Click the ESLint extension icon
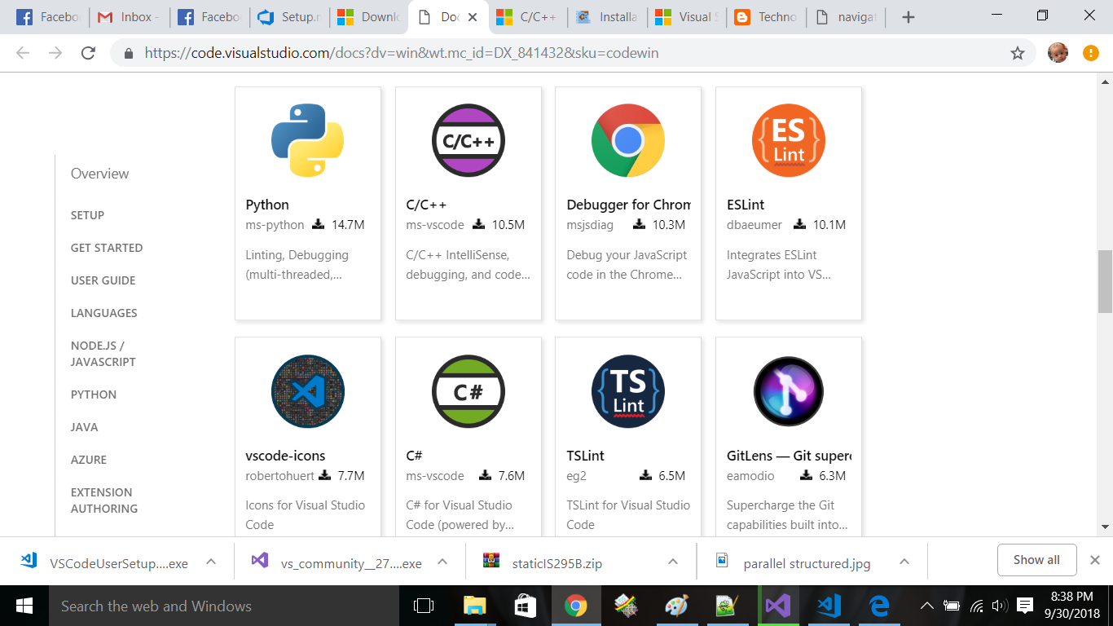 click(x=788, y=139)
